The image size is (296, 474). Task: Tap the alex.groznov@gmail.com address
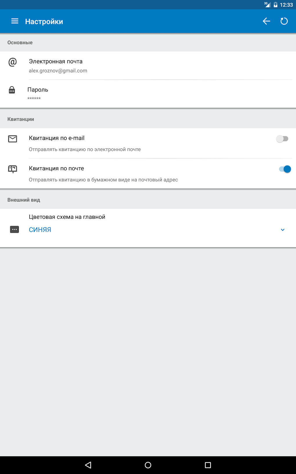[x=58, y=71]
